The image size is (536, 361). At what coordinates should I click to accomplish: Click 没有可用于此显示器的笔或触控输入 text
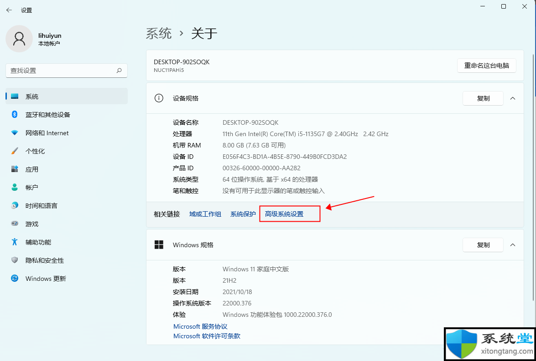(x=273, y=191)
